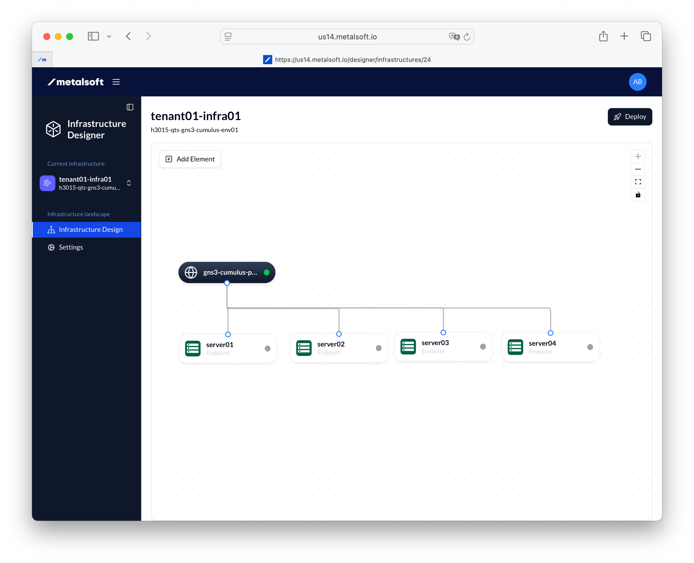Collapse the sidebar with the panel icon

coord(130,107)
